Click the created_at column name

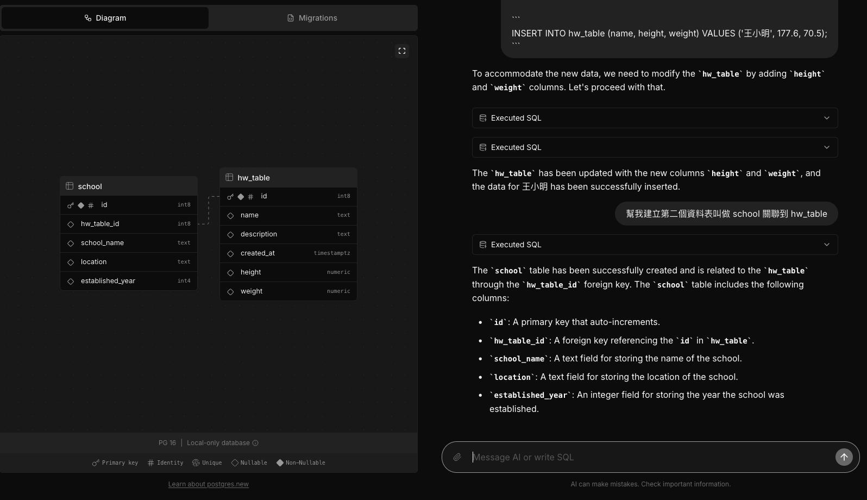[x=257, y=253]
